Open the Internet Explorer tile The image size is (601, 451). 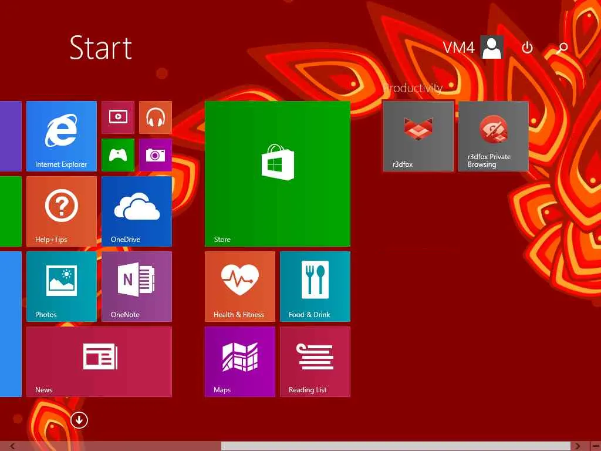click(x=61, y=136)
